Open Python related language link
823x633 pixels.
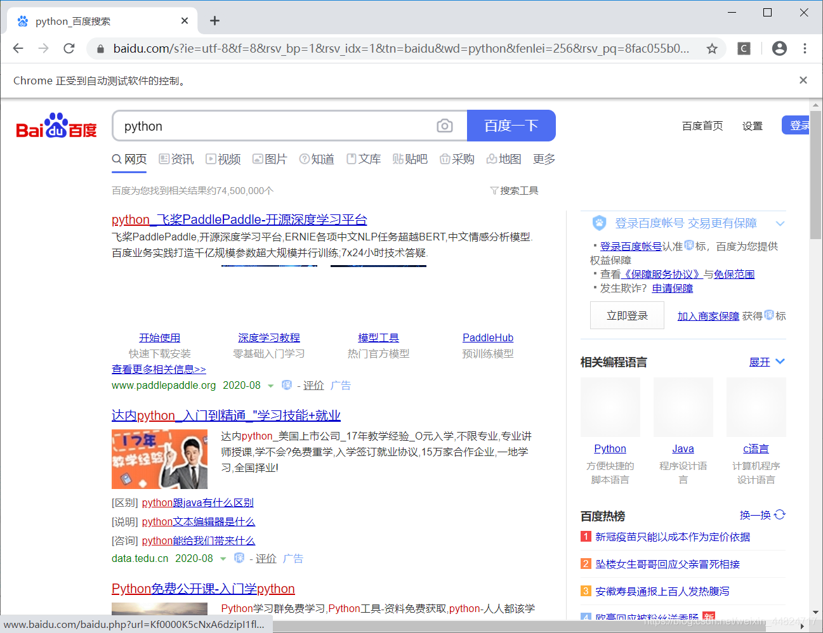610,448
